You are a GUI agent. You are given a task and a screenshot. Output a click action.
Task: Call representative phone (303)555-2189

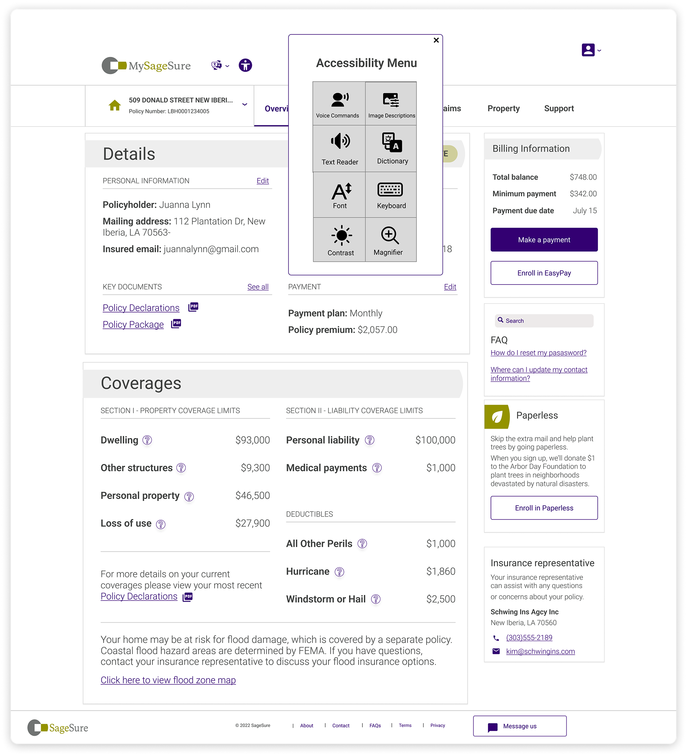tap(529, 638)
